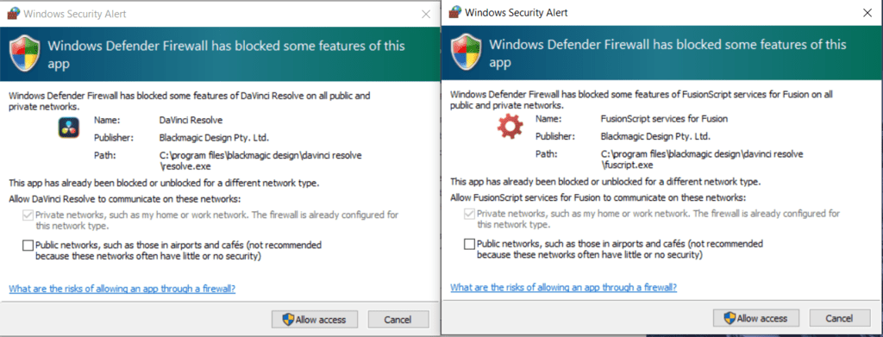Click the DaVinci Resolve app icon
883x337 pixels.
[69, 128]
